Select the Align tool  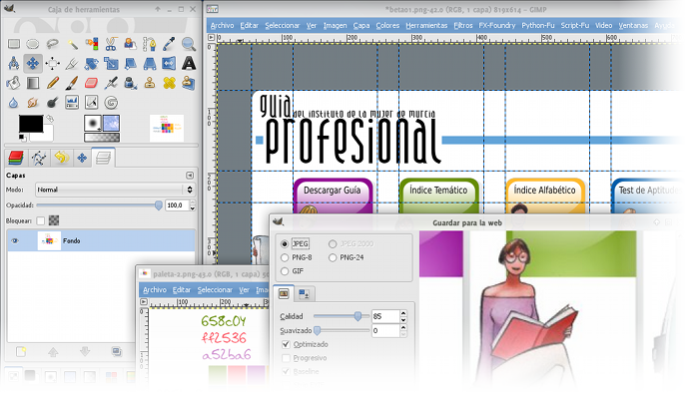point(52,63)
